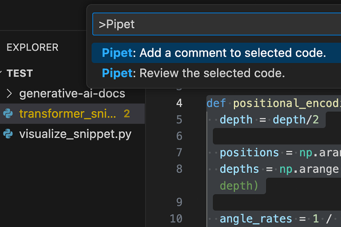Click the Python icon beside transformer_sni file
This screenshot has height=227, width=341.
[x=7, y=113]
